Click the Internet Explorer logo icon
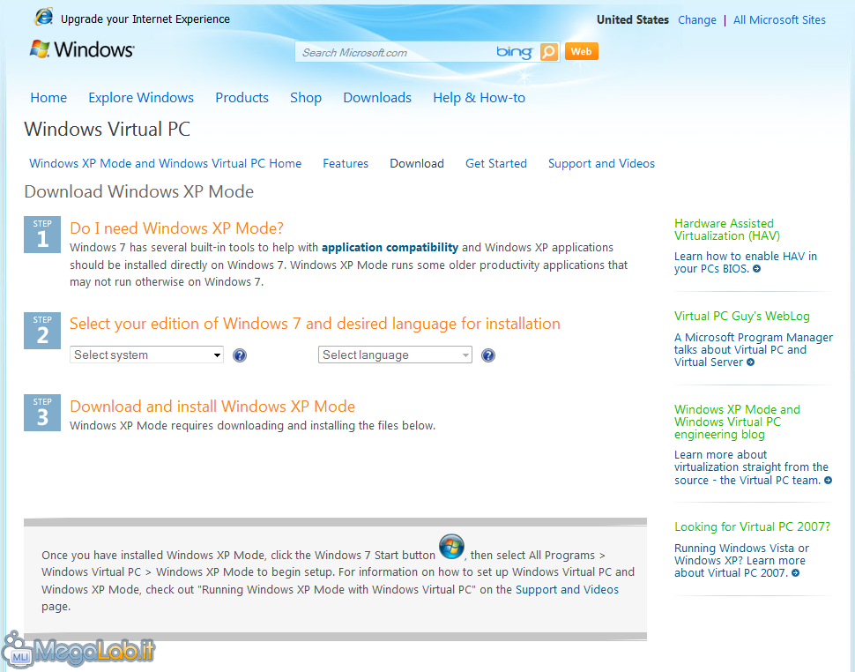The width and height of the screenshot is (855, 672). [x=43, y=18]
